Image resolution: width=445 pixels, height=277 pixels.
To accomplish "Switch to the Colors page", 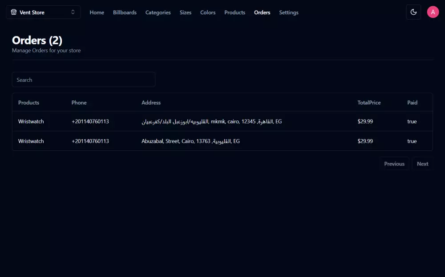I will click(x=208, y=12).
